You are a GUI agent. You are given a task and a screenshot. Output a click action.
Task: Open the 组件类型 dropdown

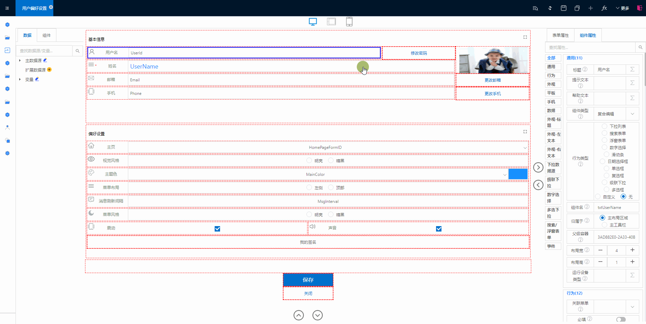[x=632, y=114]
